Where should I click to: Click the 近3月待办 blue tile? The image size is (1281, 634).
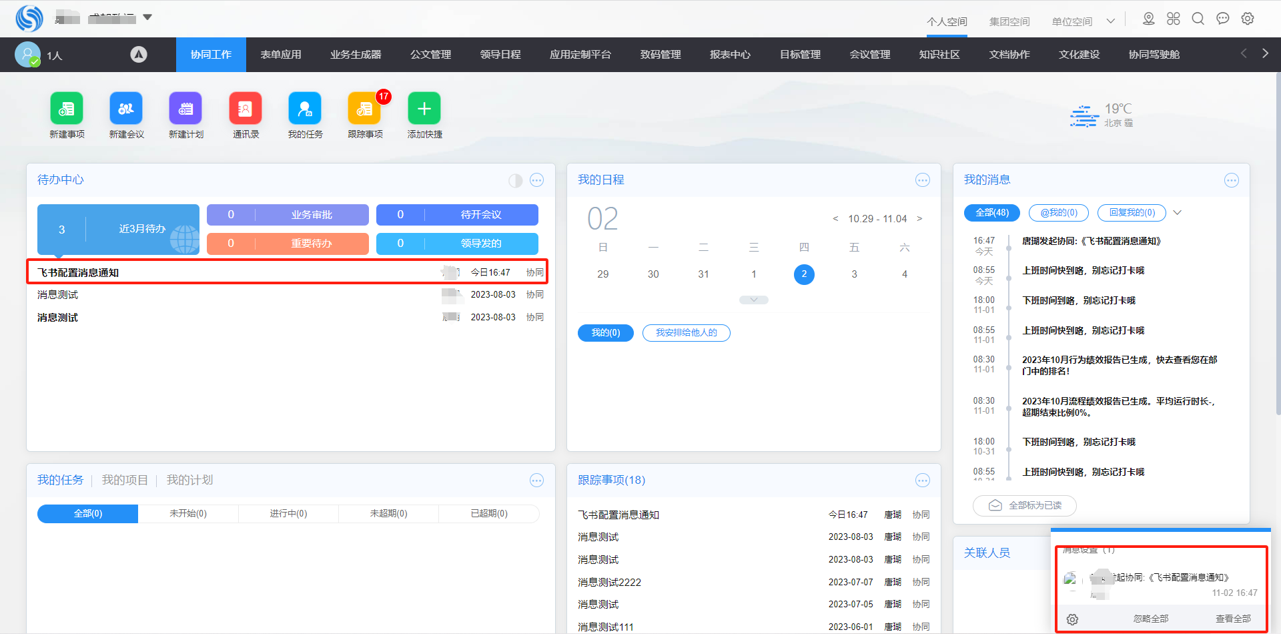click(118, 229)
